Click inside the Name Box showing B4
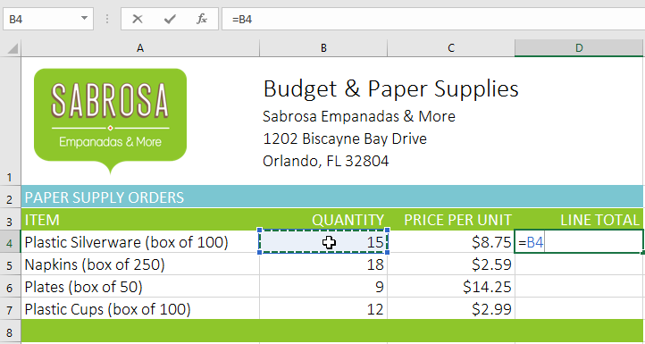 [x=40, y=19]
